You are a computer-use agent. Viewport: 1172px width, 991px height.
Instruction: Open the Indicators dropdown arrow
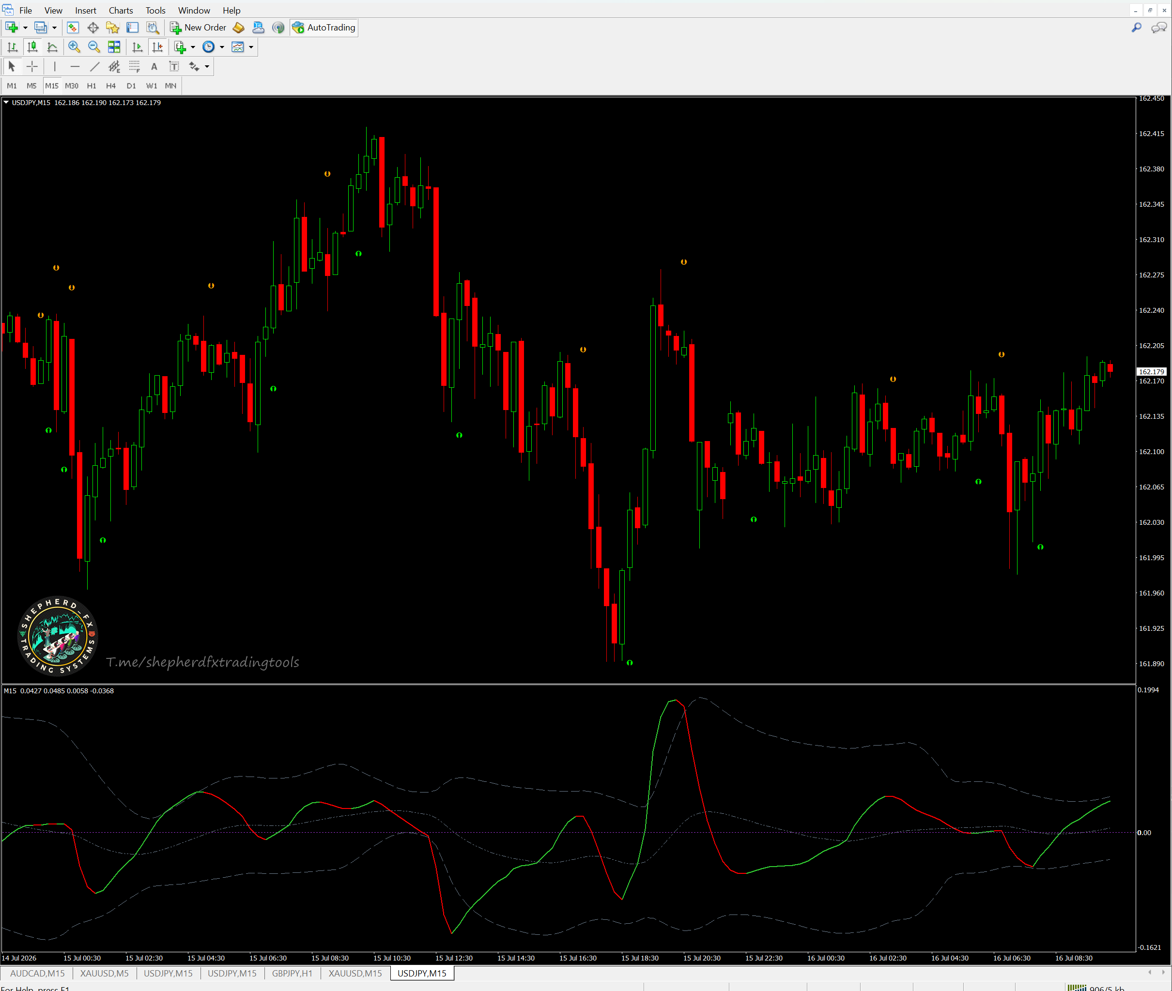pyautogui.click(x=193, y=47)
